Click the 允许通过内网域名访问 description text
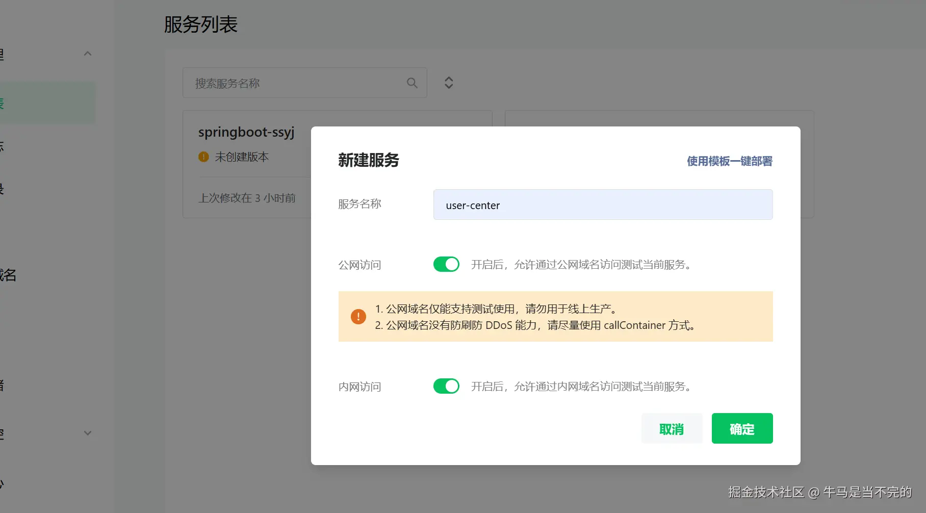Image resolution: width=926 pixels, height=513 pixels. (x=581, y=387)
